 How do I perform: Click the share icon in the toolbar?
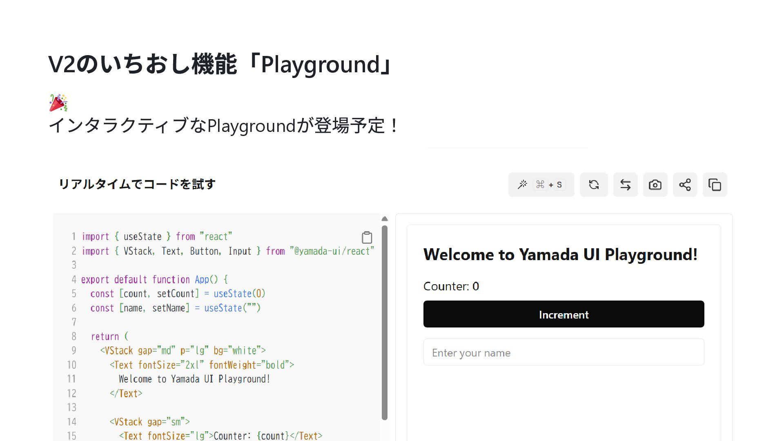click(x=685, y=185)
